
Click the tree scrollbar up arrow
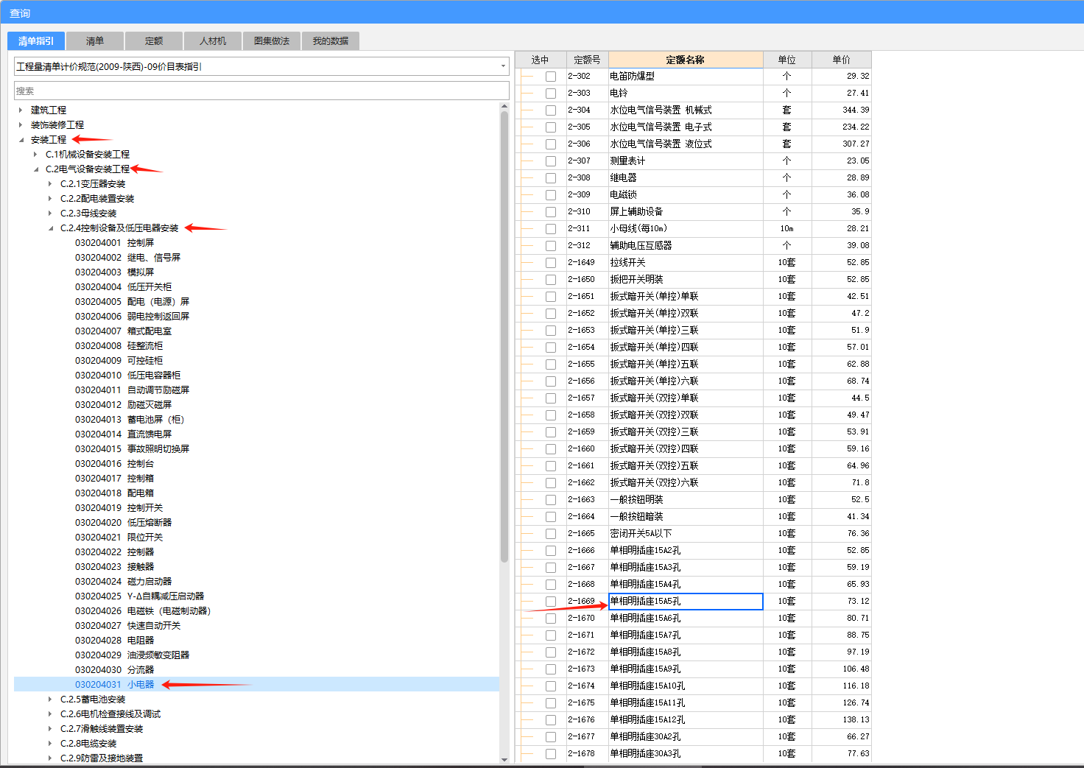click(504, 106)
